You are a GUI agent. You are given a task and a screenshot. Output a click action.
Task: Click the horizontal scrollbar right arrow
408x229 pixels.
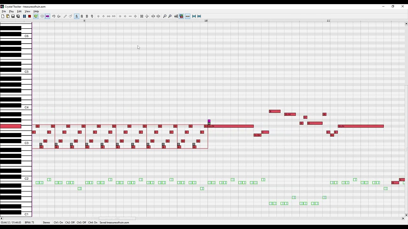pyautogui.click(x=403, y=219)
